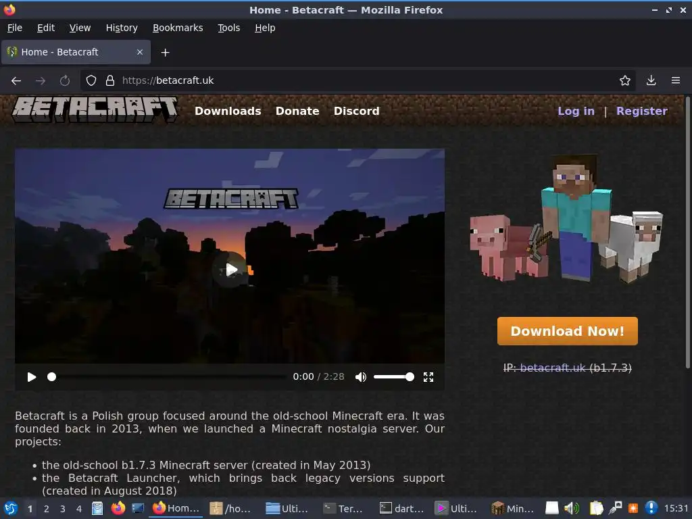Viewport: 692px width, 519px height.
Task: Bookmark this page with the star icon
Action: pos(624,80)
